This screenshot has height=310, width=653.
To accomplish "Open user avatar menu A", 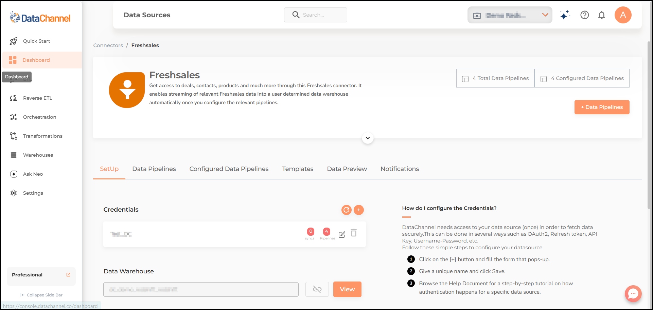I will pyautogui.click(x=623, y=15).
